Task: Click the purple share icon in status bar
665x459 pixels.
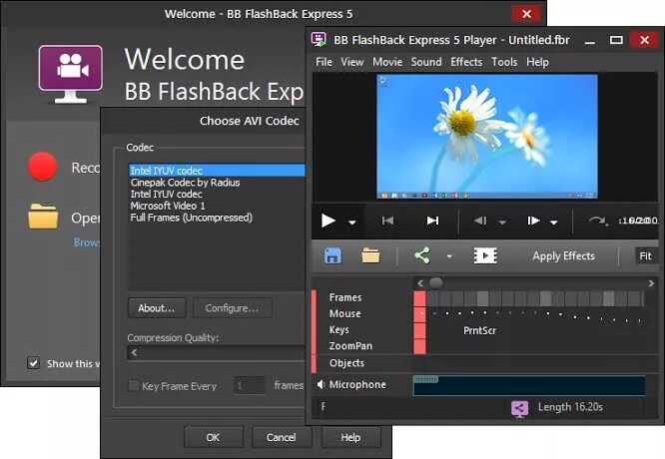Action: pos(519,409)
